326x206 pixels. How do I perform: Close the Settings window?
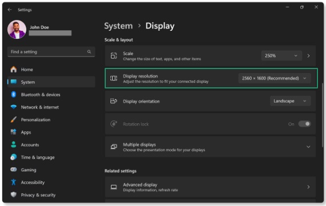coord(316,7)
